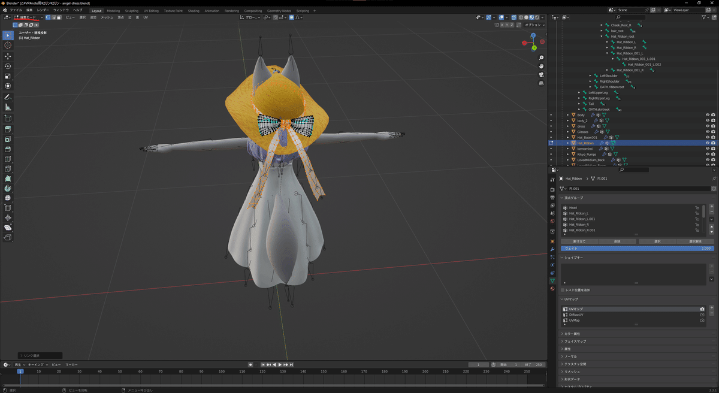This screenshot has width=719, height=393.
Task: Hide the kemomimi object with its eye icon
Action: coord(707,149)
